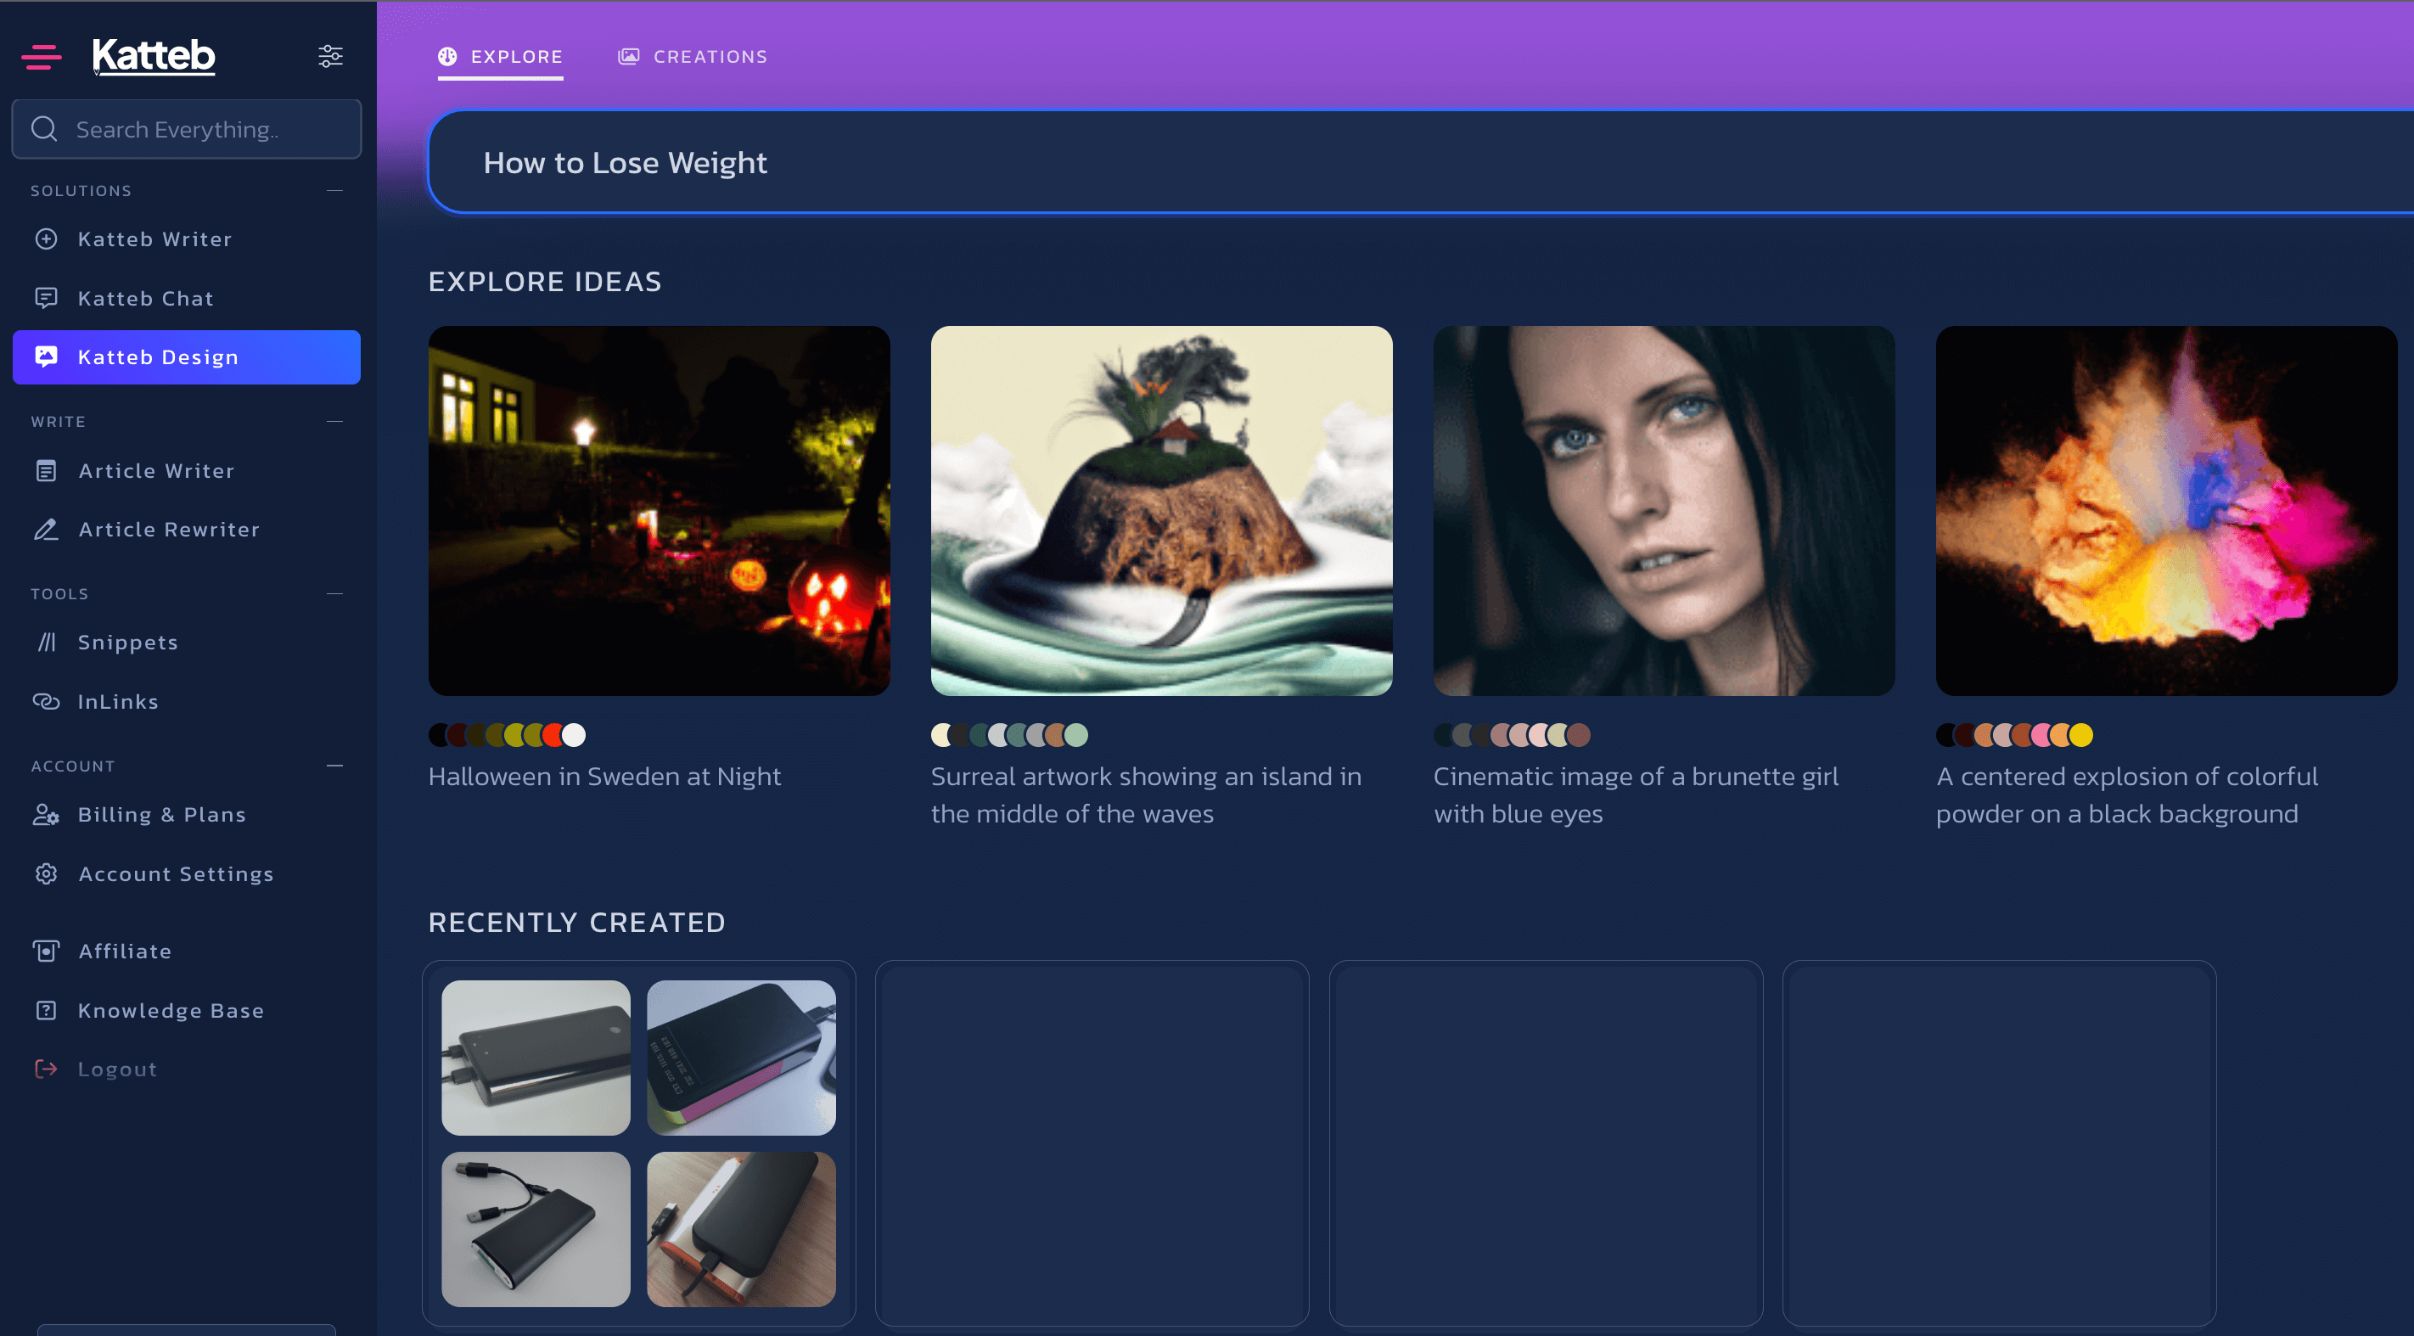2414x1336 pixels.
Task: Open Snippets tool
Action: (187, 642)
